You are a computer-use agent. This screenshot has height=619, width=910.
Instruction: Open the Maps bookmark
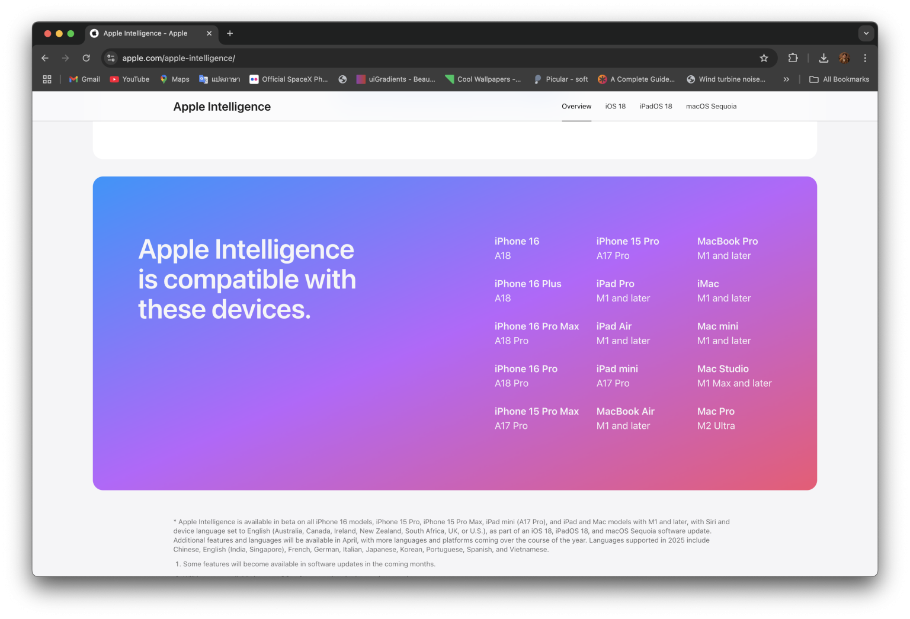coord(174,79)
